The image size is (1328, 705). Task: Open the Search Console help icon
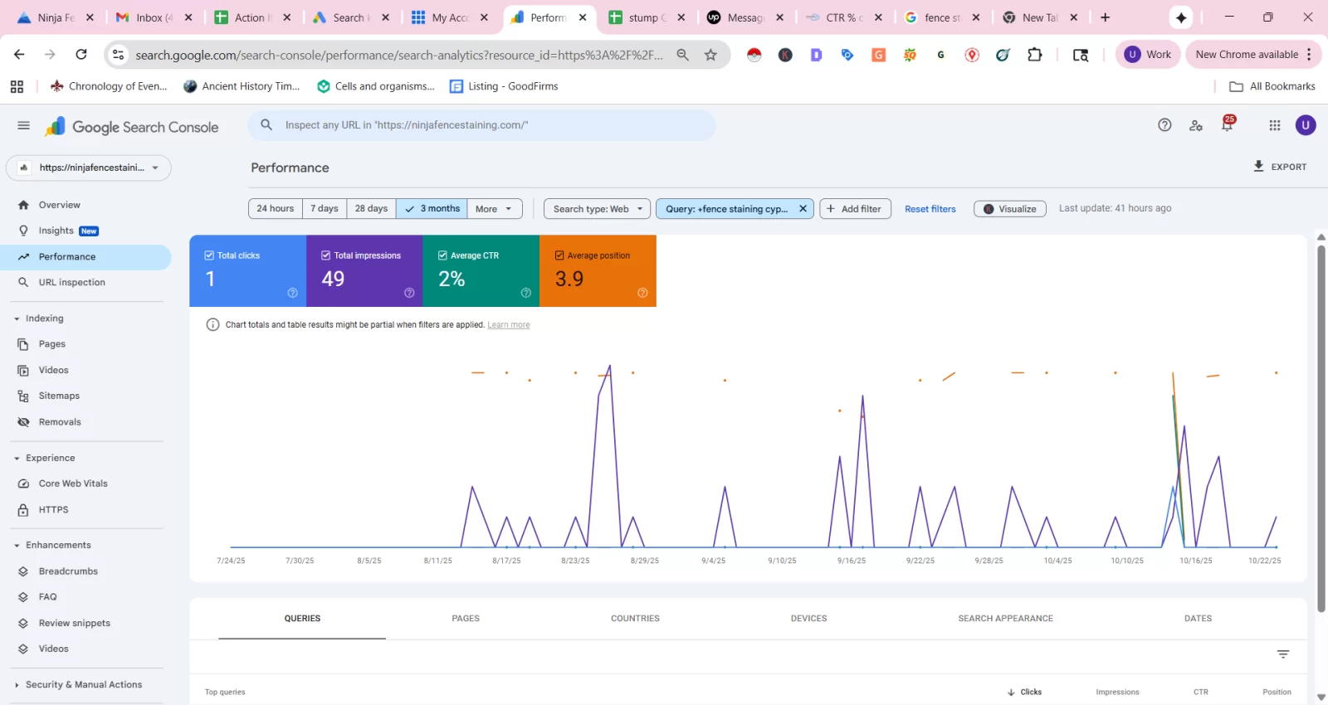[1164, 125]
